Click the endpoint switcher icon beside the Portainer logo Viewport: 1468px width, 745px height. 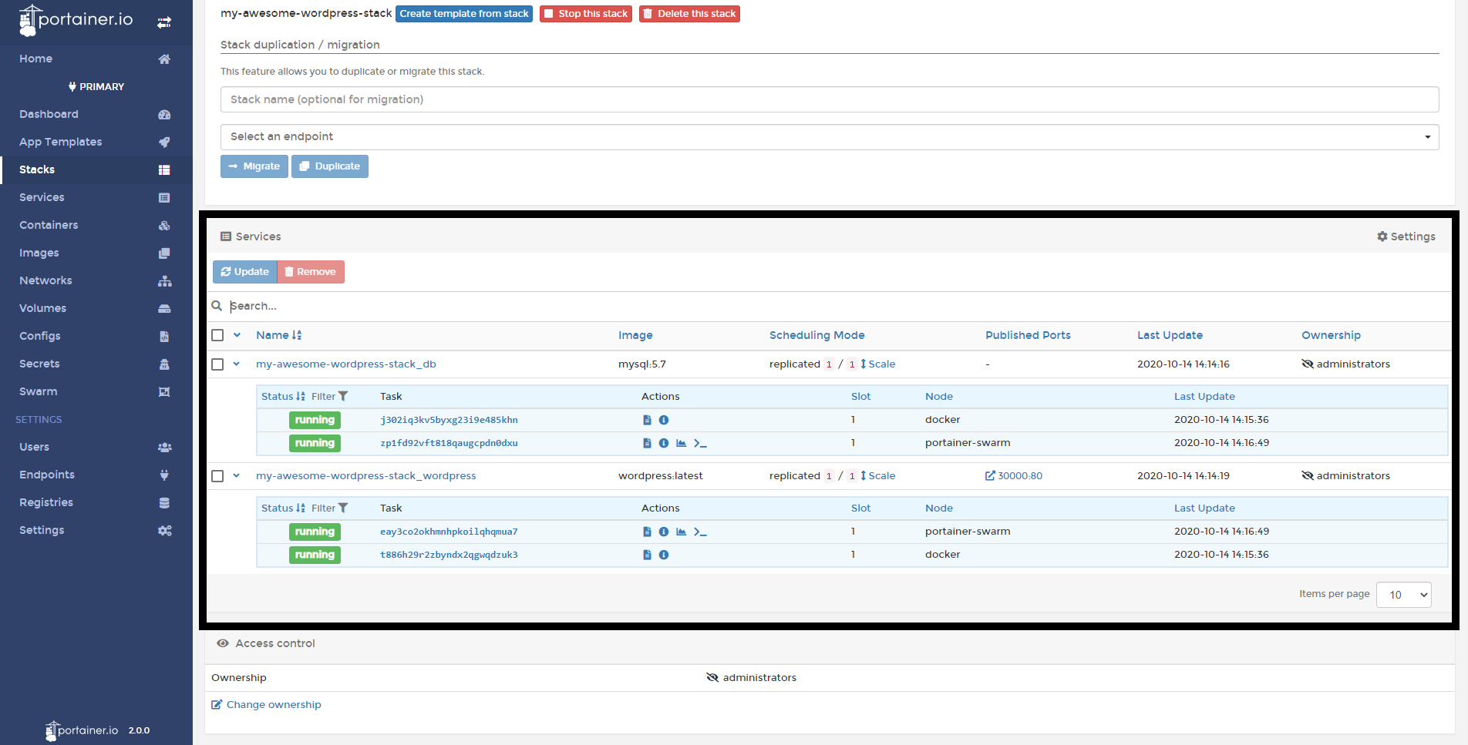point(164,22)
